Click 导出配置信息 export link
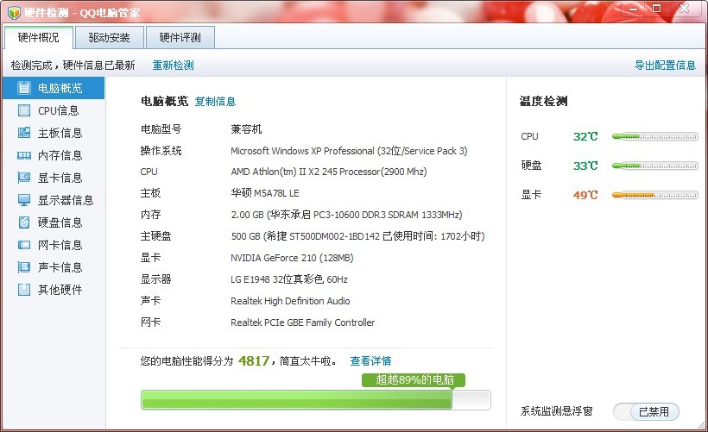The image size is (708, 432). click(x=665, y=66)
